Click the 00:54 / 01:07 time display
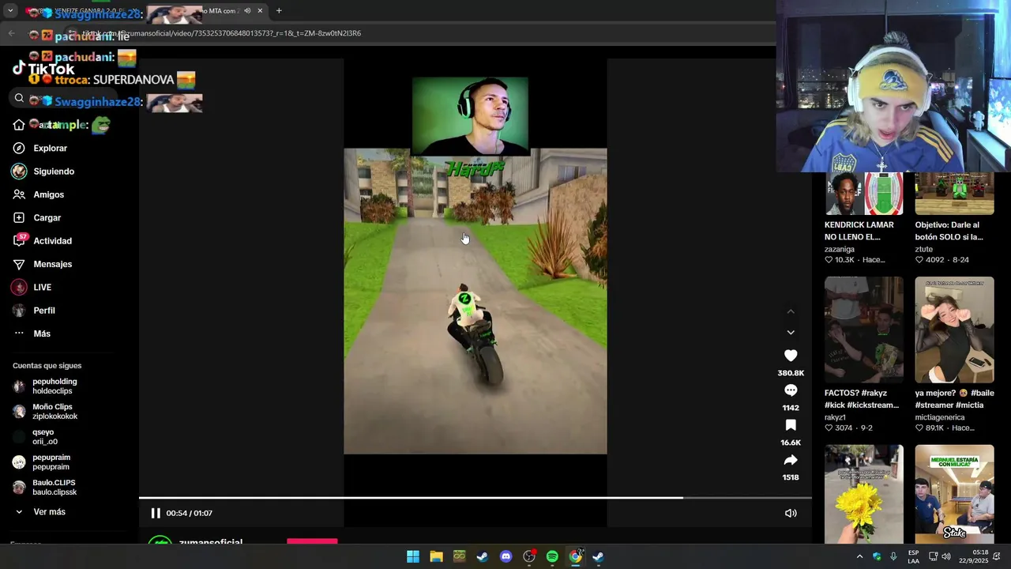The image size is (1011, 569). (189, 513)
